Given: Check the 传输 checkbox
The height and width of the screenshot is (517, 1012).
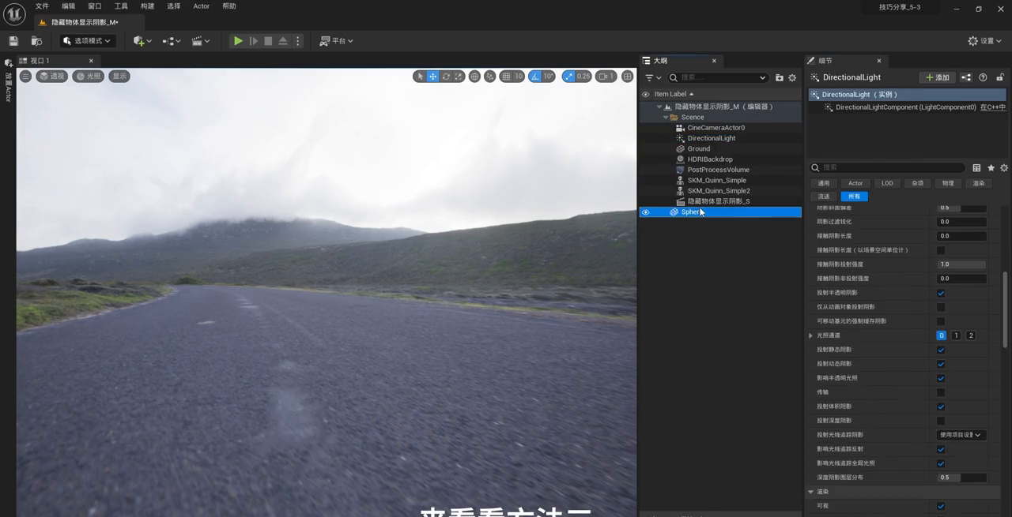Looking at the screenshot, I should pos(941,392).
